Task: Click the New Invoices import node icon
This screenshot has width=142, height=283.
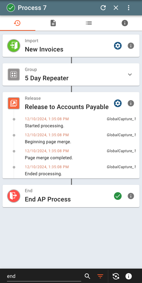Action: pos(14,46)
